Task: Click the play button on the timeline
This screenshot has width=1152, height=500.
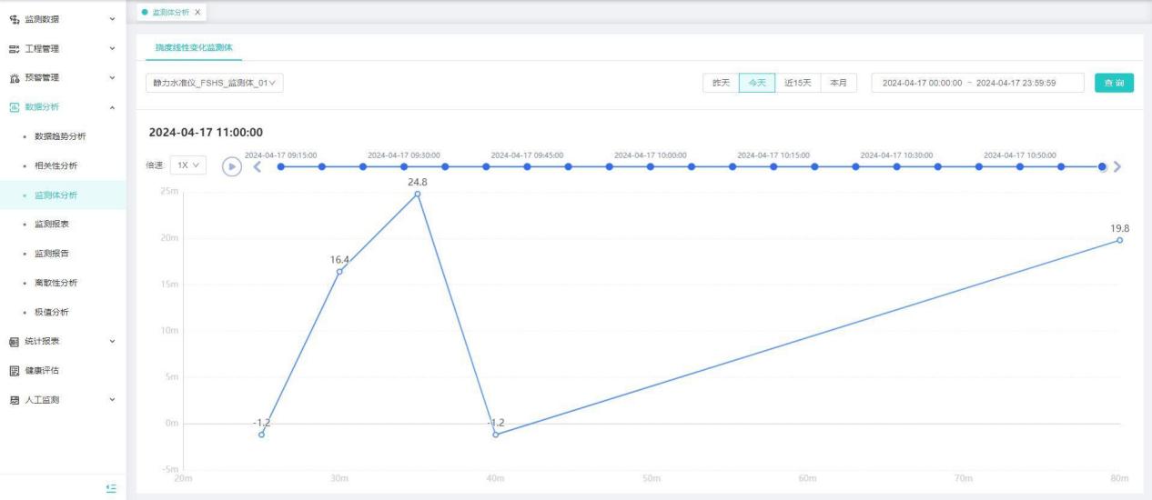Action: (x=232, y=166)
